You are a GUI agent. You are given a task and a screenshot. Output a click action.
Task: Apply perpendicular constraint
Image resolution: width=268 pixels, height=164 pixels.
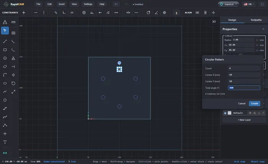click(64, 13)
